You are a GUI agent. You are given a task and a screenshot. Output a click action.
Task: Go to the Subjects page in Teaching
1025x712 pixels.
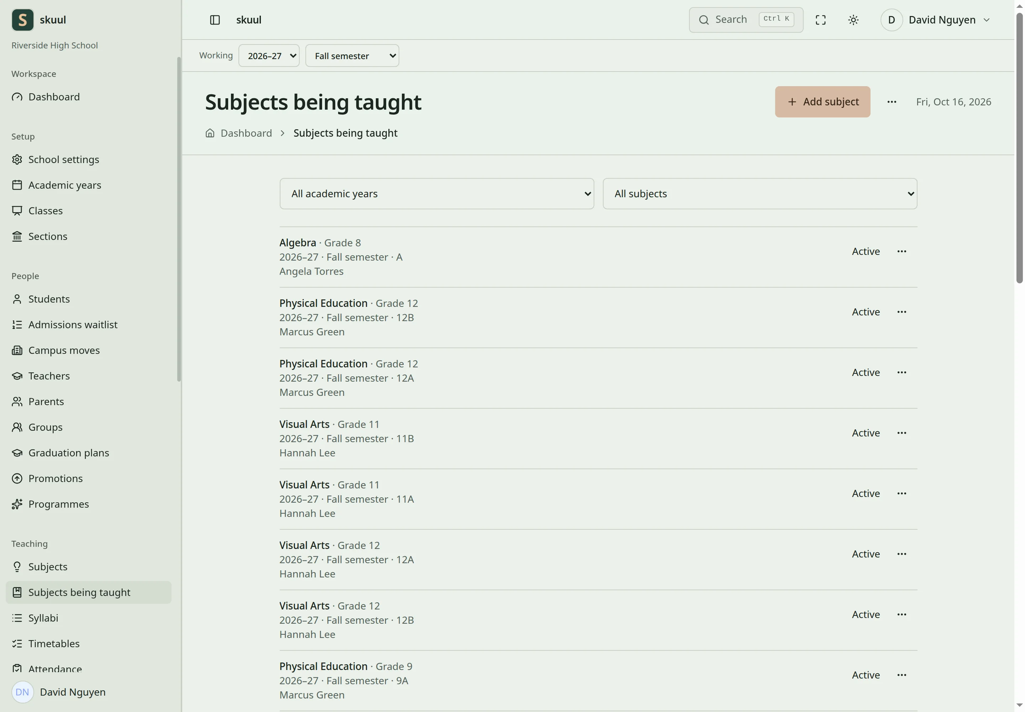[88, 566]
